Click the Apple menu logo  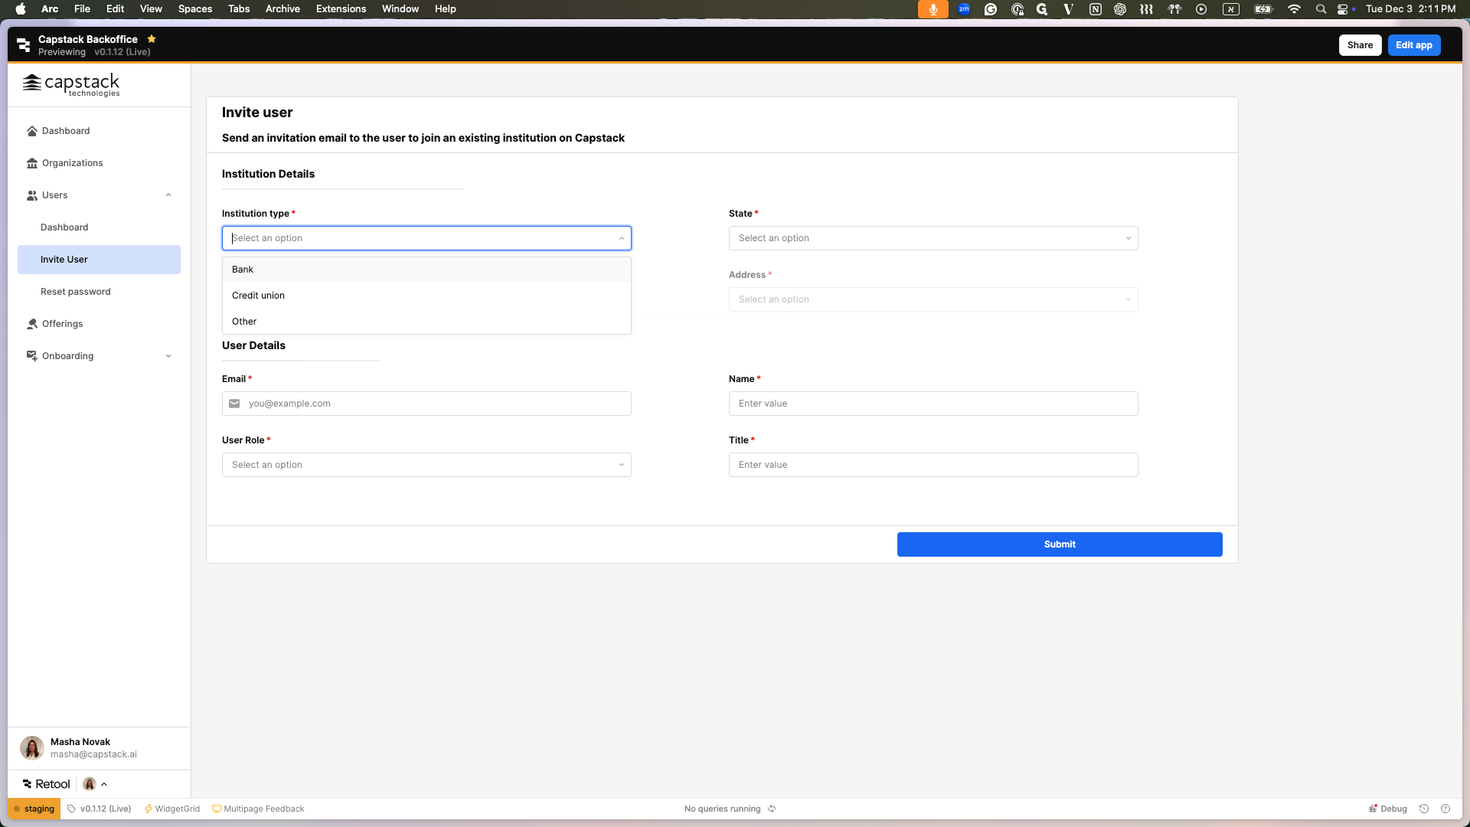(x=21, y=9)
